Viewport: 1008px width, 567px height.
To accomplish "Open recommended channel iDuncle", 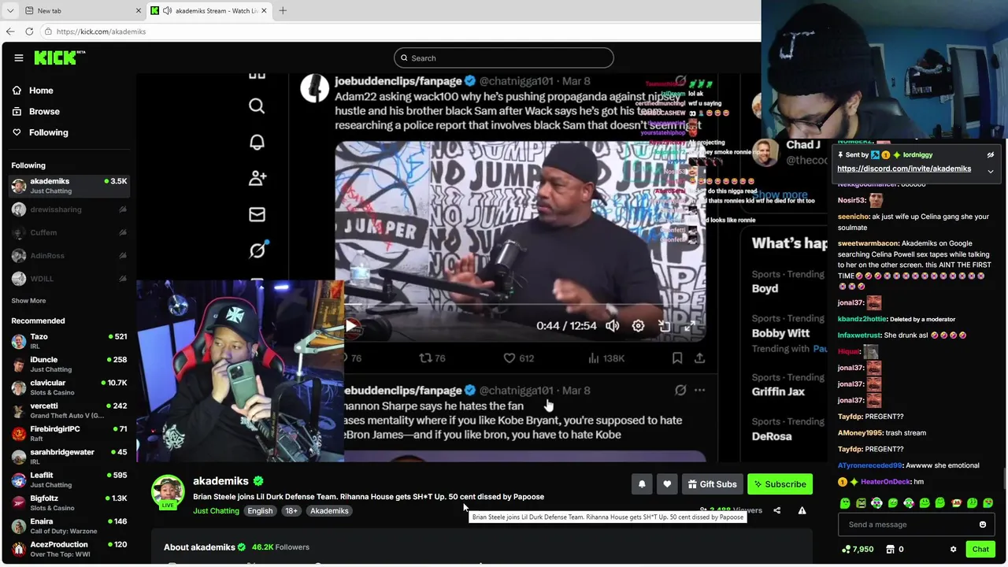I will click(69, 364).
